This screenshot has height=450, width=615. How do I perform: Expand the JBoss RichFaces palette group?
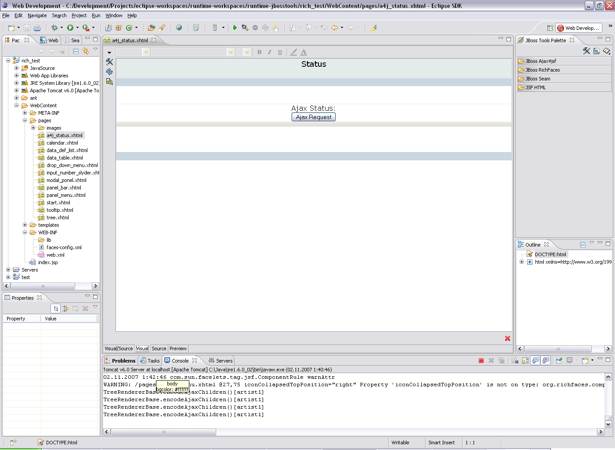click(543, 70)
